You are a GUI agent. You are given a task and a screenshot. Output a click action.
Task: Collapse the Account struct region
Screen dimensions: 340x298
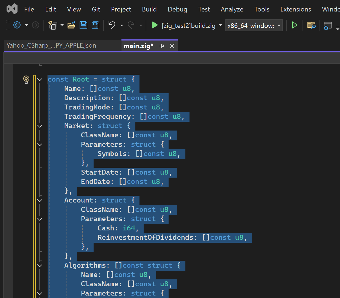pyautogui.click(x=40, y=201)
